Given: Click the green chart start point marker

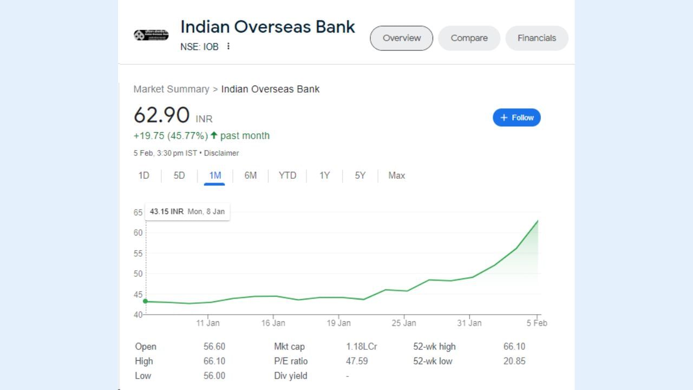Looking at the screenshot, I should (x=145, y=301).
